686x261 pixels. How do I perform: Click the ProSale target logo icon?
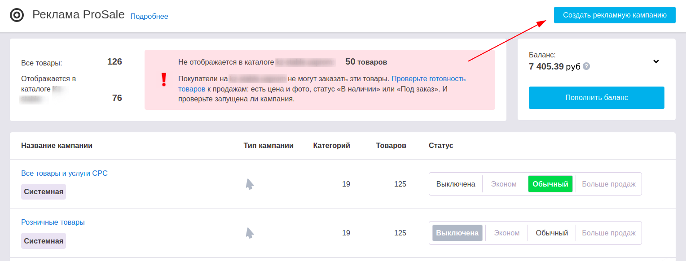pyautogui.click(x=17, y=15)
